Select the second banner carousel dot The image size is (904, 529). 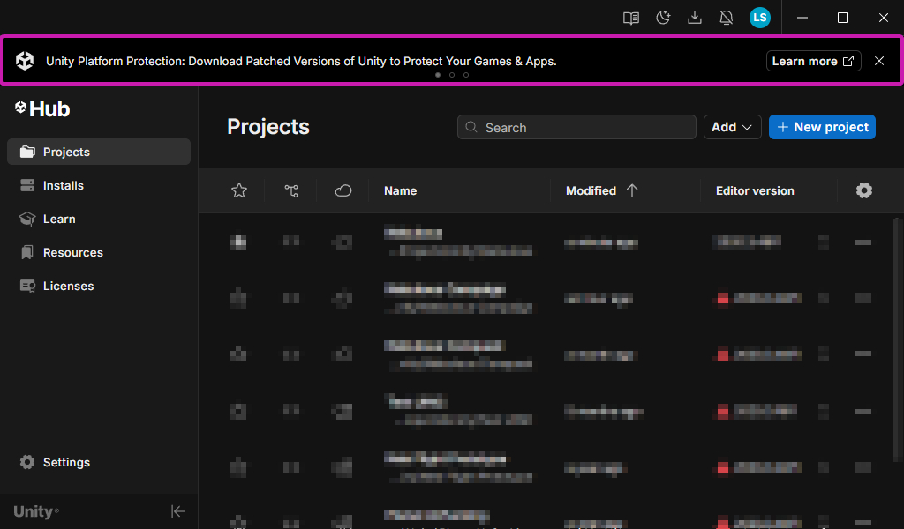point(452,75)
